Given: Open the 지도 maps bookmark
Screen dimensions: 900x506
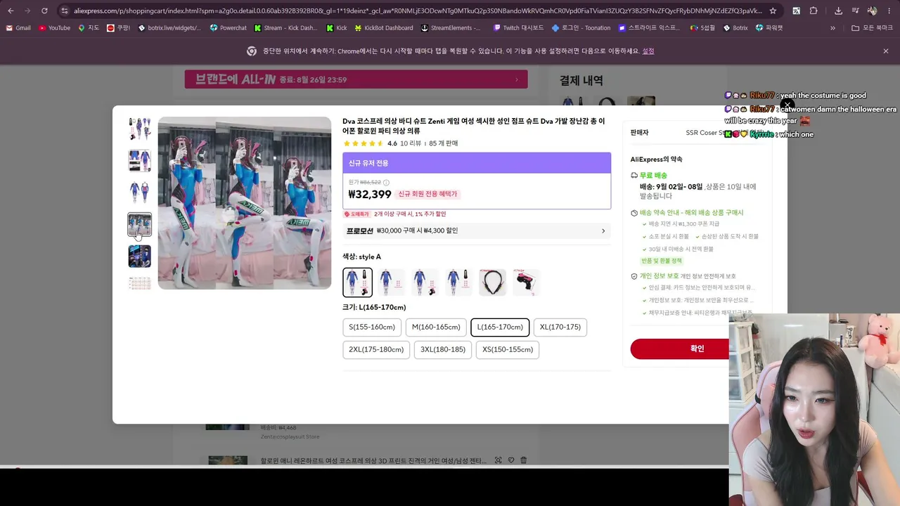Looking at the screenshot, I should point(89,28).
